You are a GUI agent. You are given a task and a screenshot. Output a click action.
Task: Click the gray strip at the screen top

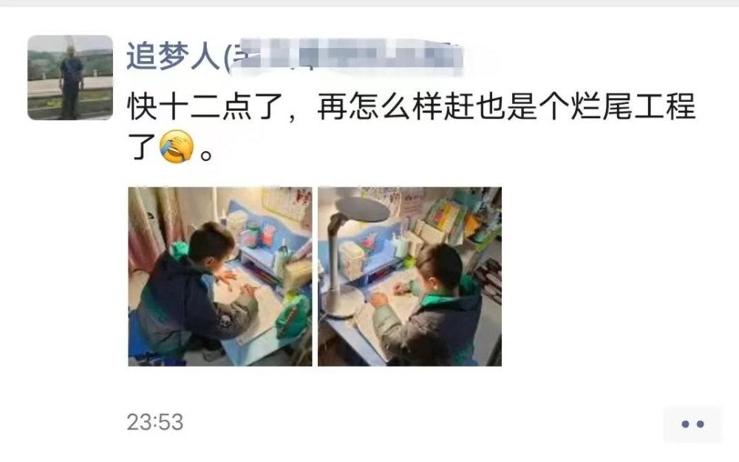click(369, 3)
